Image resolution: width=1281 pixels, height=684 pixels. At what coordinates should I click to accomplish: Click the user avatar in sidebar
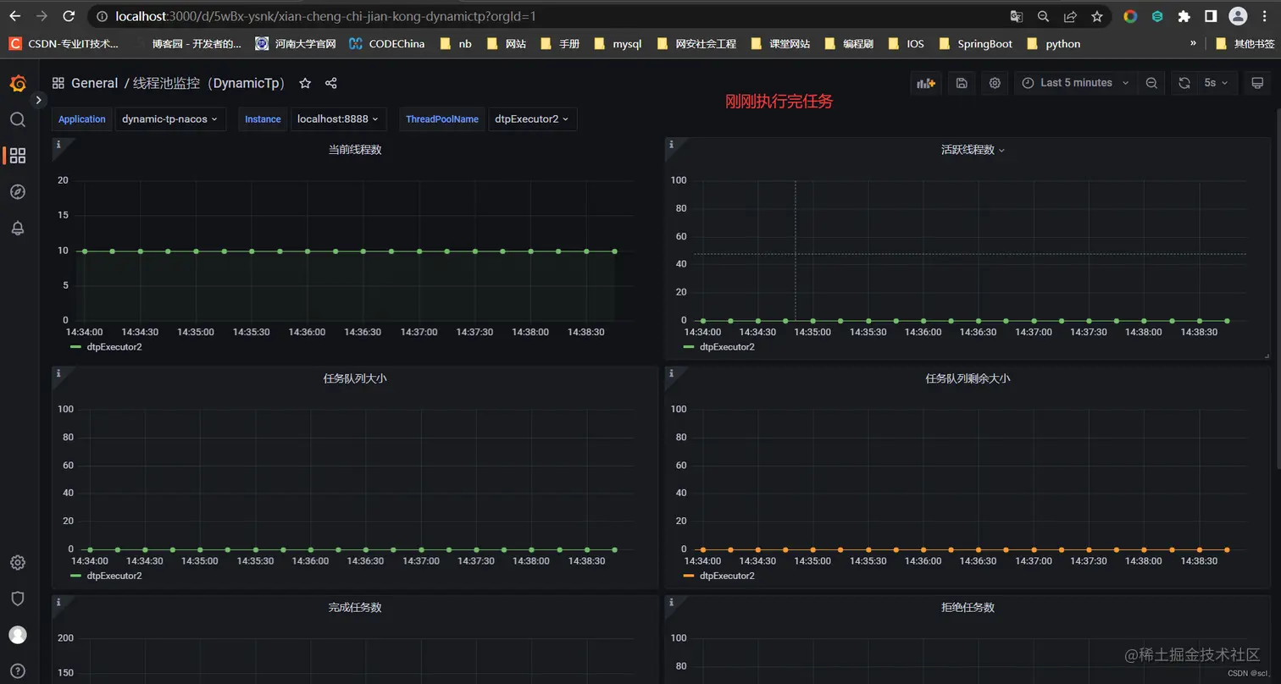tap(18, 635)
